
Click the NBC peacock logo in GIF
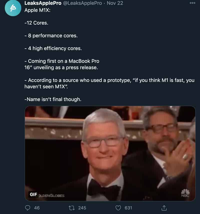point(185,193)
